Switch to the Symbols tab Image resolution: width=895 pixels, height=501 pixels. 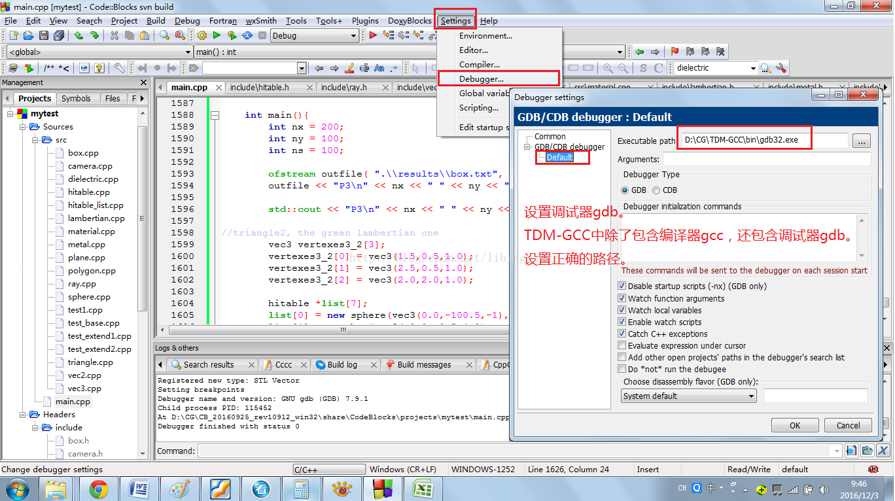click(76, 99)
